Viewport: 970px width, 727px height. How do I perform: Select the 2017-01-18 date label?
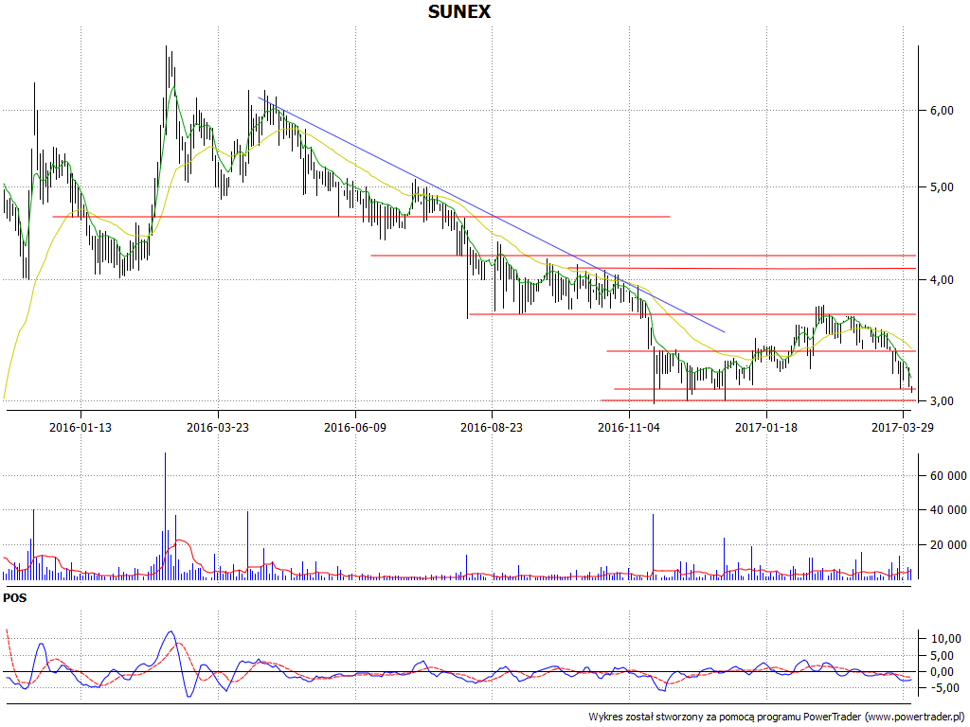coord(766,427)
